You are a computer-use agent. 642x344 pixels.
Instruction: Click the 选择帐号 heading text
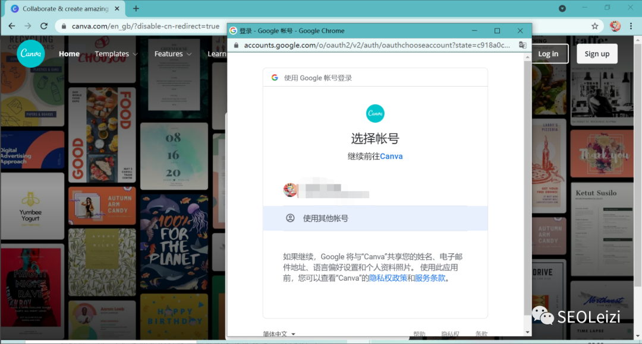click(375, 139)
